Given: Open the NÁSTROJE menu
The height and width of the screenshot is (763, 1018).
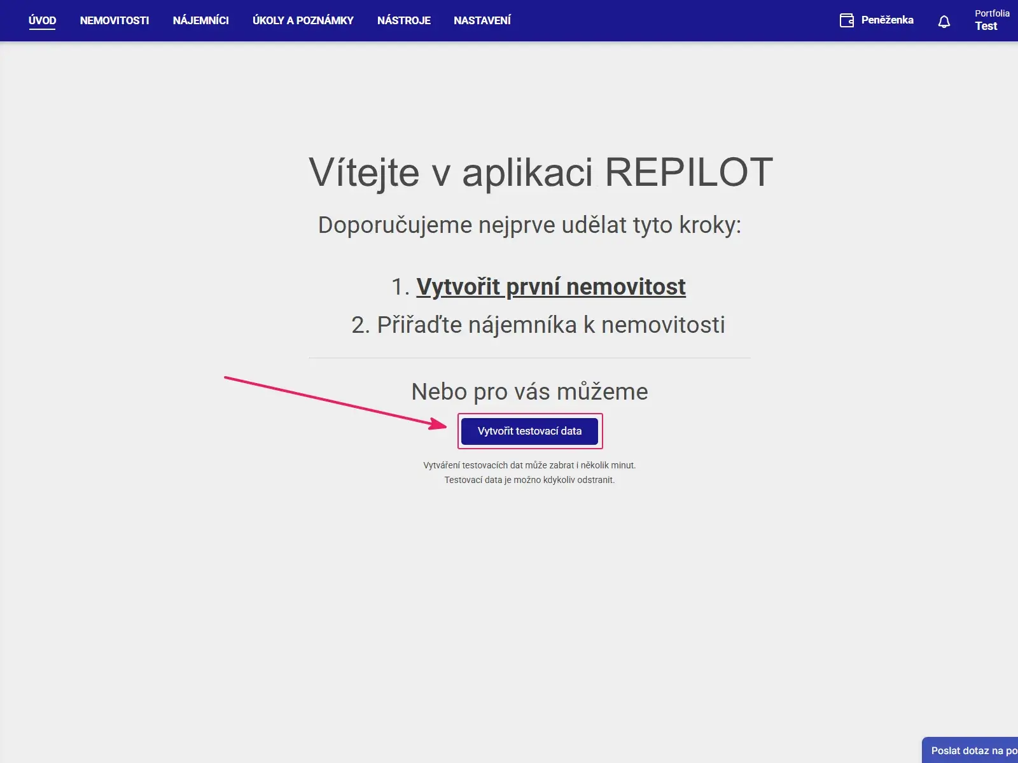Looking at the screenshot, I should (x=403, y=20).
